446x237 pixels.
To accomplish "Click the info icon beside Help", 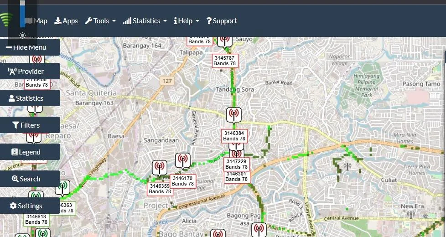I will click(x=176, y=21).
